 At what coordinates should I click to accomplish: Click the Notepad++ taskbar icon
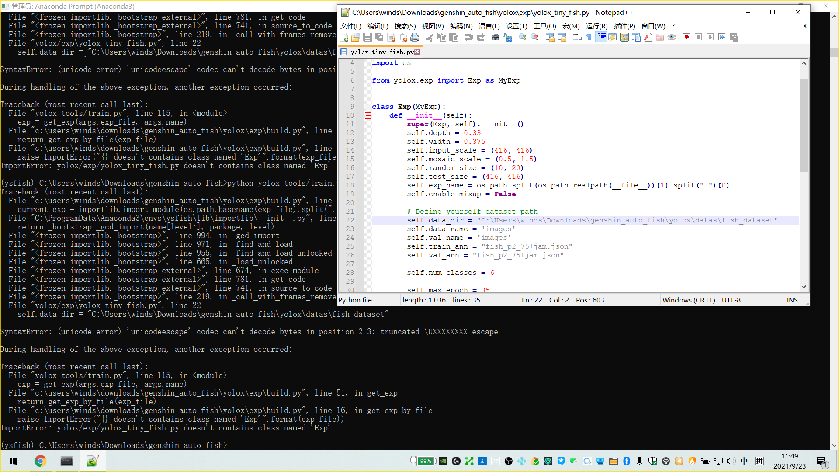click(x=93, y=461)
